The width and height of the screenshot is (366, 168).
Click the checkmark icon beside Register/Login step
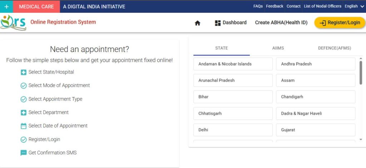[x=23, y=139]
